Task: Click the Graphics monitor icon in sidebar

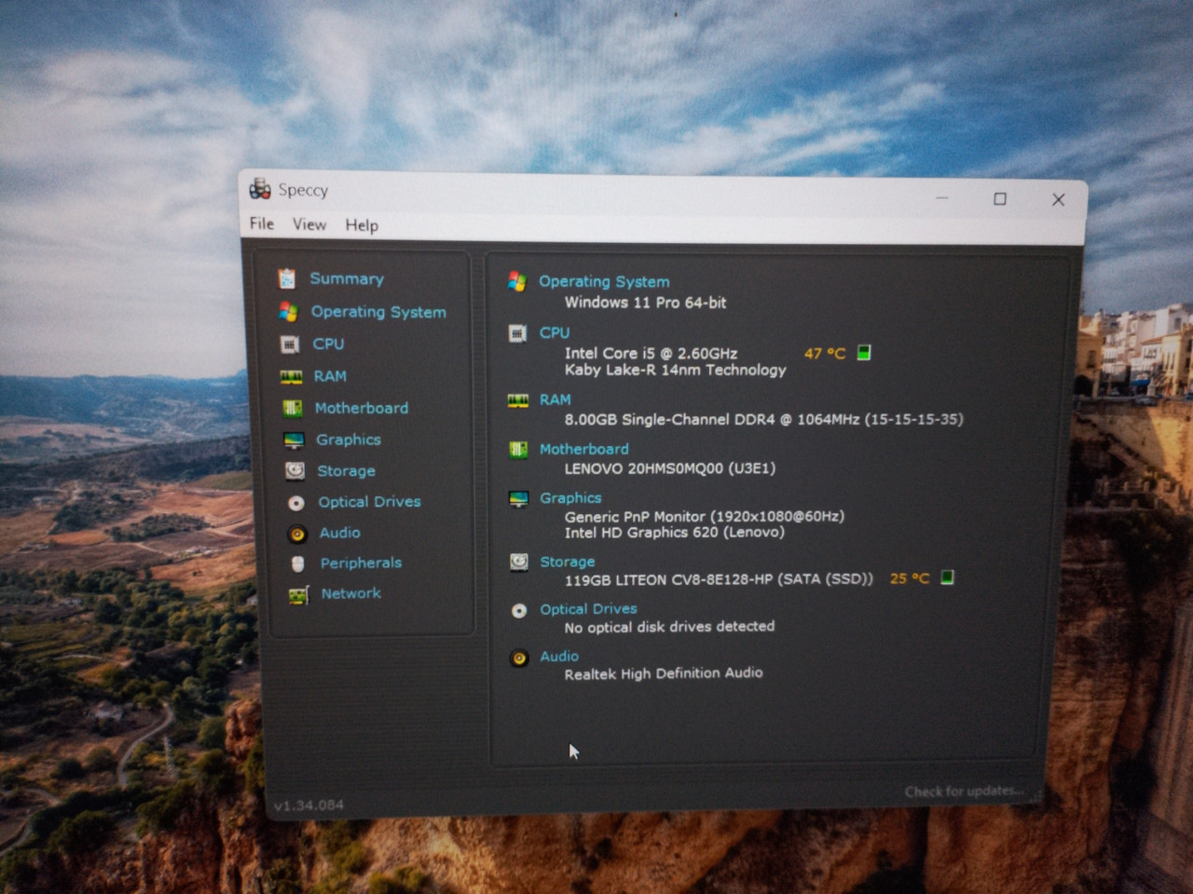Action: pyautogui.click(x=294, y=440)
